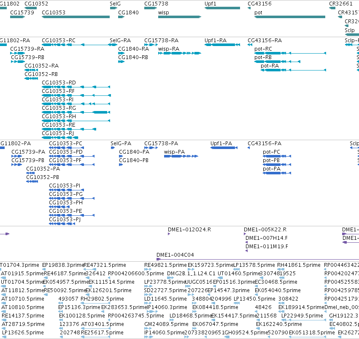Viewport: 359px width, 339px height.
Task: Open the CG15738 gene label
Action: coord(156,4)
